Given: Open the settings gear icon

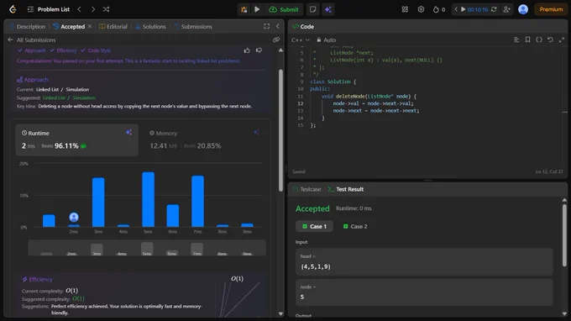Looking at the screenshot, I should point(421,9).
